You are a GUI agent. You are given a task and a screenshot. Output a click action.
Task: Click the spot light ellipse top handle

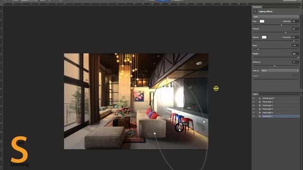click(x=168, y=78)
